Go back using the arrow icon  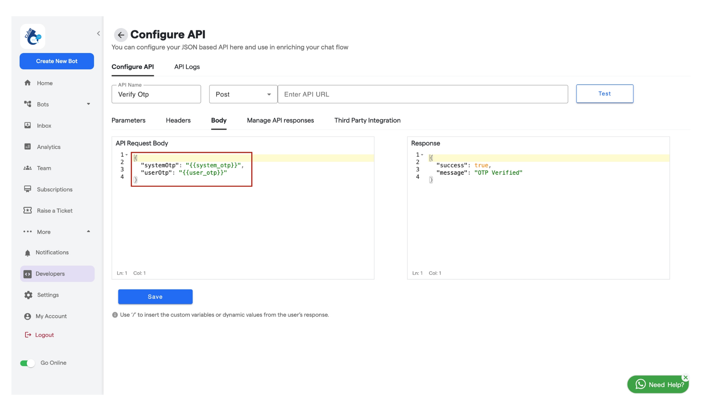[121, 35]
